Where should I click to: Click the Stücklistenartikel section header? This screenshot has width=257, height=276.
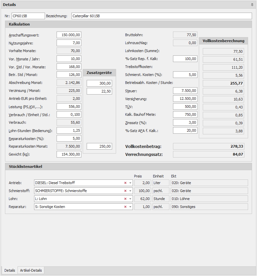(x=128, y=167)
